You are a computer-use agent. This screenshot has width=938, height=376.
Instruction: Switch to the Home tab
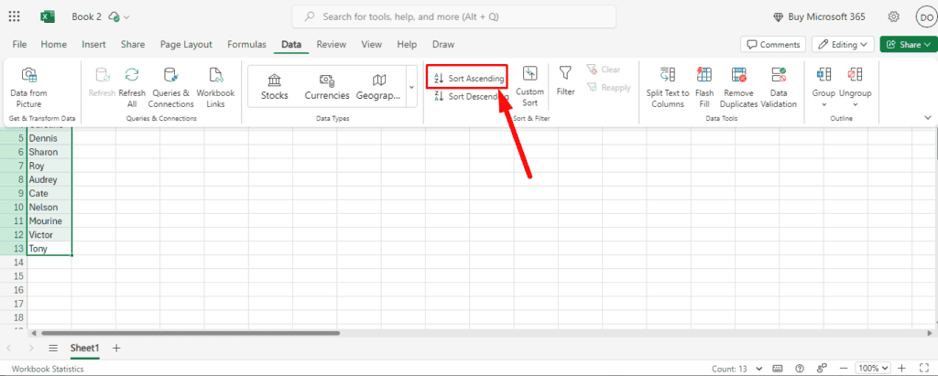click(x=54, y=44)
